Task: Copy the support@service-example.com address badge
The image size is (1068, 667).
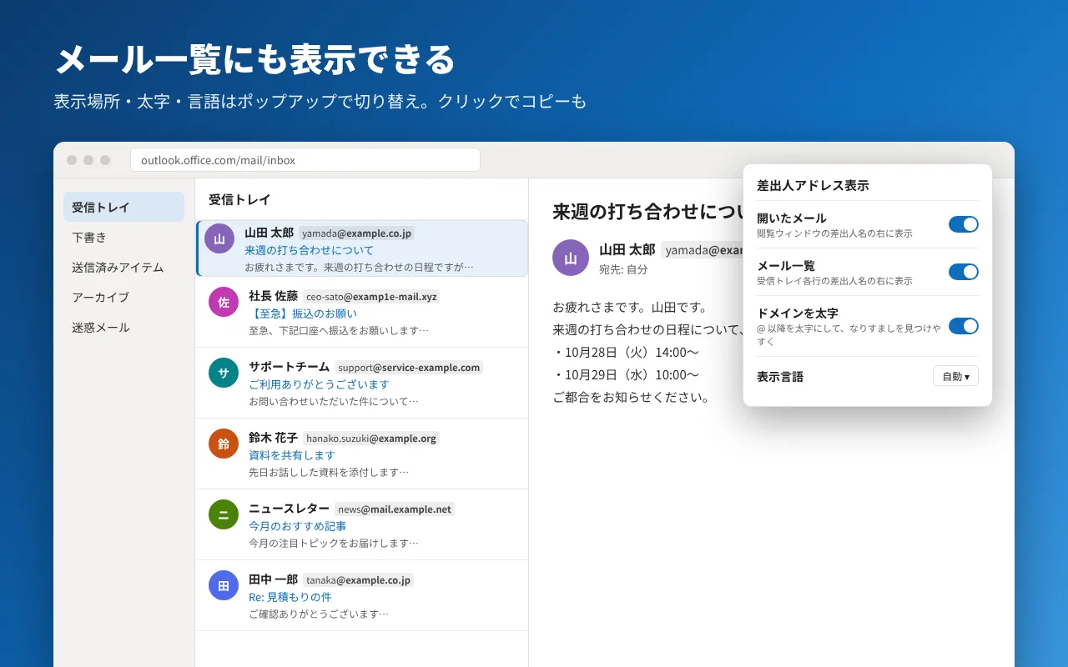Action: pos(409,367)
